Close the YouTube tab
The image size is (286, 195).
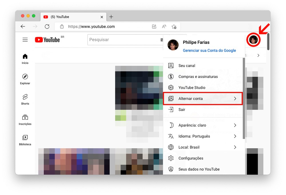click(102, 17)
